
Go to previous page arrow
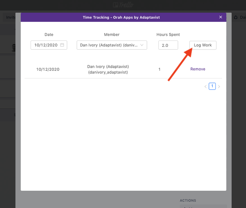pos(205,87)
